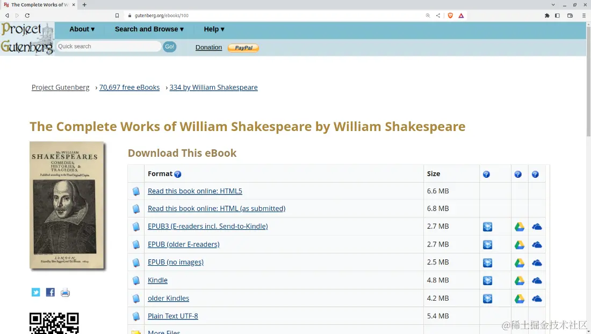Click the Google Drive column help icon
The image size is (591, 334).
pos(518,174)
